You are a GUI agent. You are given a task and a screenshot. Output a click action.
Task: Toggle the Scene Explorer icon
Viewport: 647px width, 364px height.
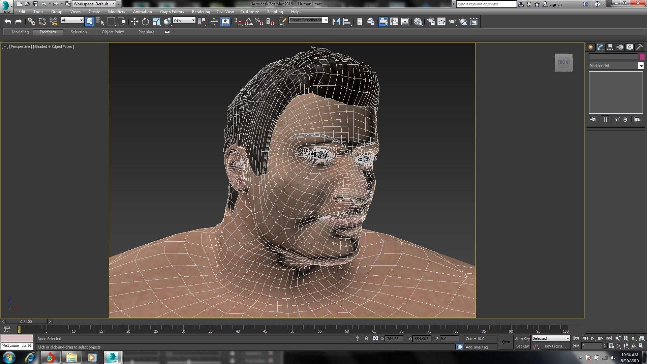click(360, 22)
